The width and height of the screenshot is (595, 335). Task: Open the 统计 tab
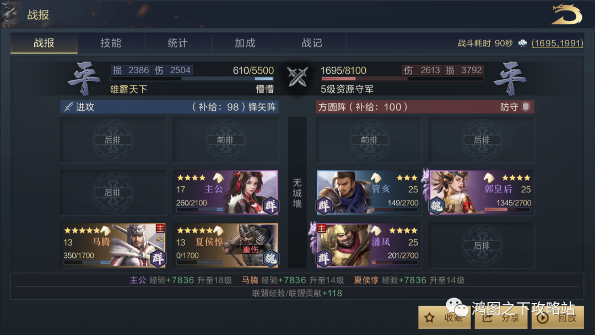(x=178, y=43)
